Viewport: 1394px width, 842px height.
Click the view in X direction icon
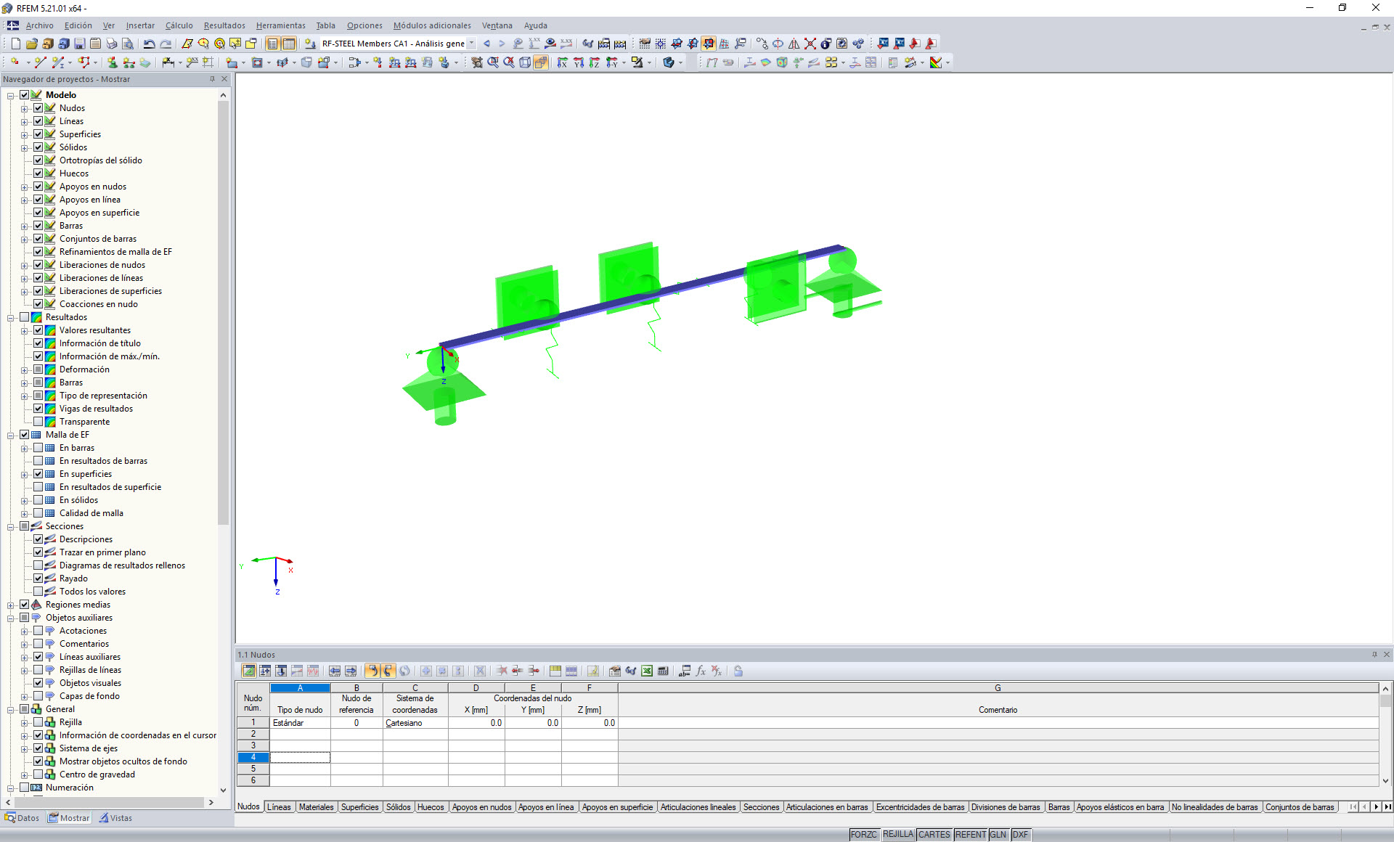(562, 62)
